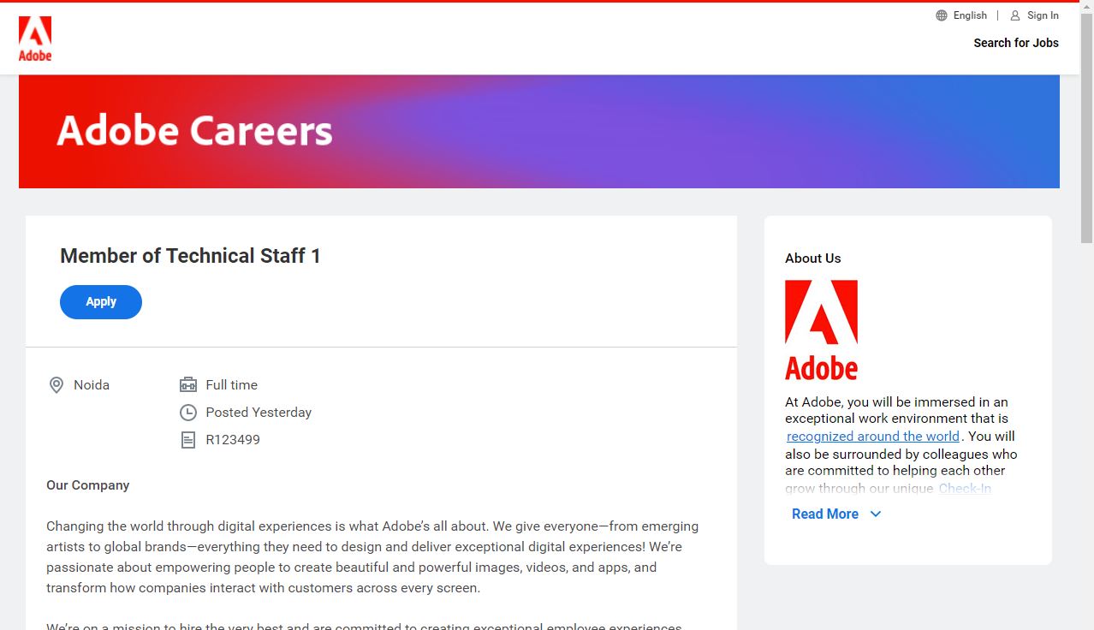Expand About Us with Read More
1094x630 pixels.
pos(825,514)
